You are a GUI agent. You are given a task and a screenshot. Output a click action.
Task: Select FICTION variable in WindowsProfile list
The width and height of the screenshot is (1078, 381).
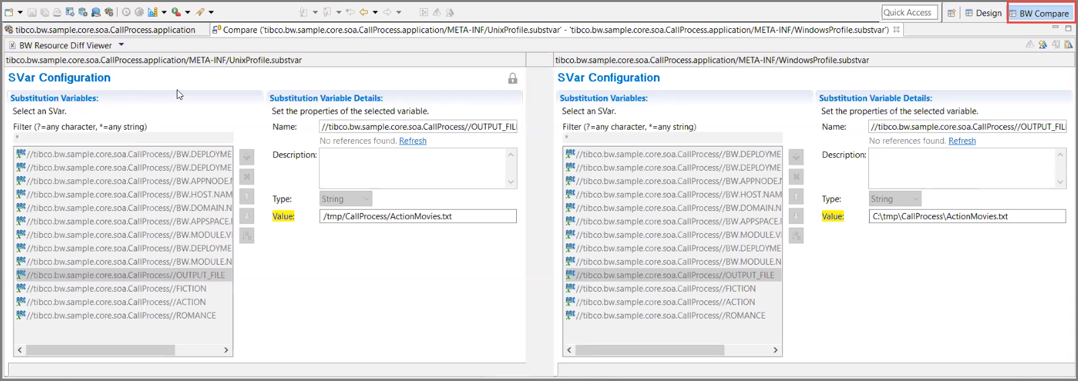coord(673,288)
